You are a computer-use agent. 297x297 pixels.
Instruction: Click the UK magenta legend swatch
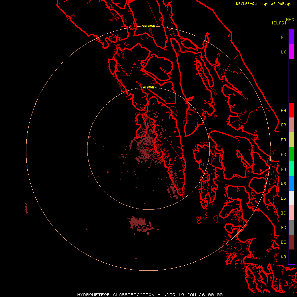pos(291,52)
